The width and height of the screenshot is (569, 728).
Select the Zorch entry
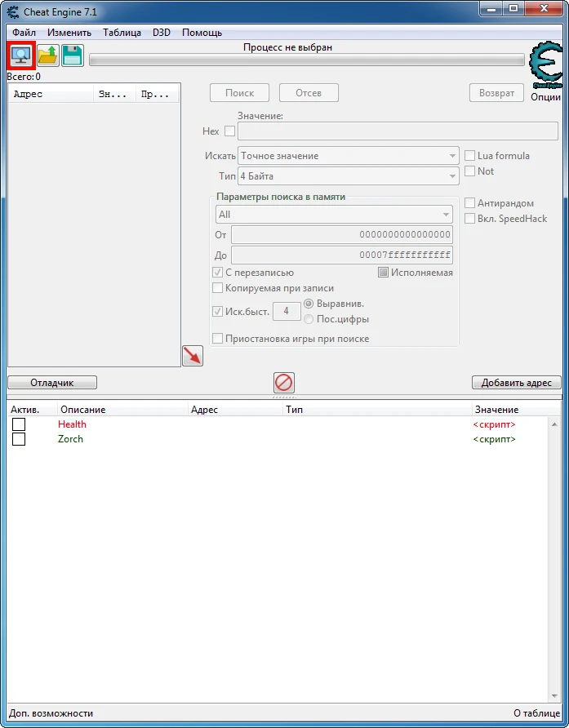pyautogui.click(x=70, y=439)
